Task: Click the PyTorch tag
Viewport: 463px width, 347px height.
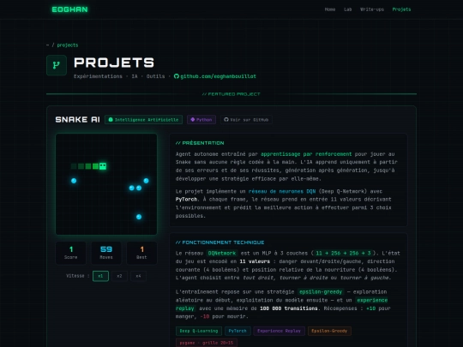Action: [x=238, y=331]
